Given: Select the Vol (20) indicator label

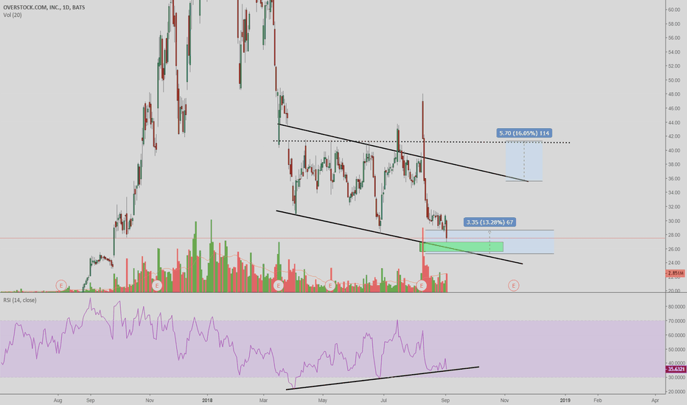Looking at the screenshot, I should click(13, 15).
